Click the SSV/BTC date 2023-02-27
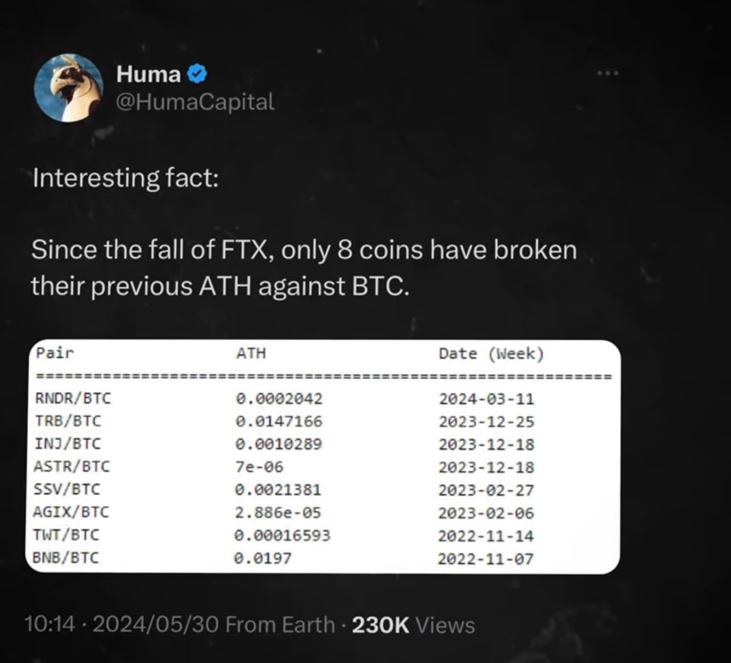Screen dimensions: 731x663 [486, 490]
